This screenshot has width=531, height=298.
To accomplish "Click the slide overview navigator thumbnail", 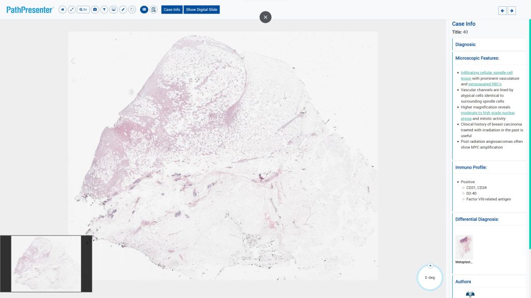I will [46, 263].
